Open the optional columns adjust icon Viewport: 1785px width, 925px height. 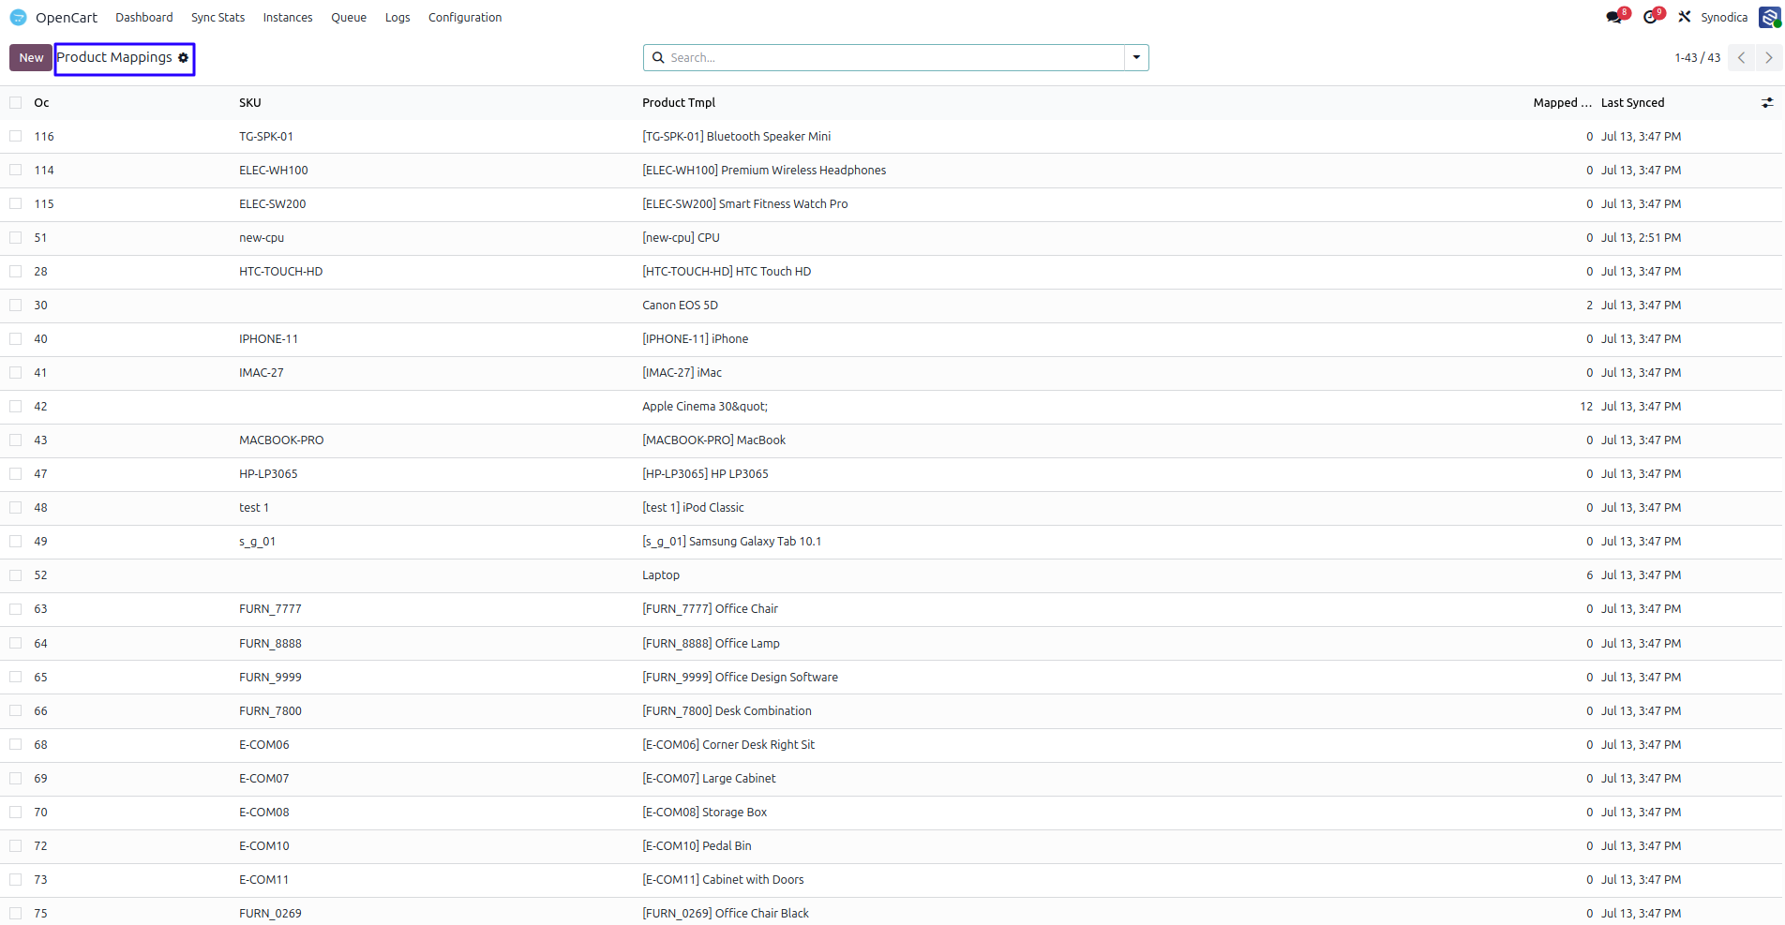[x=1767, y=103]
